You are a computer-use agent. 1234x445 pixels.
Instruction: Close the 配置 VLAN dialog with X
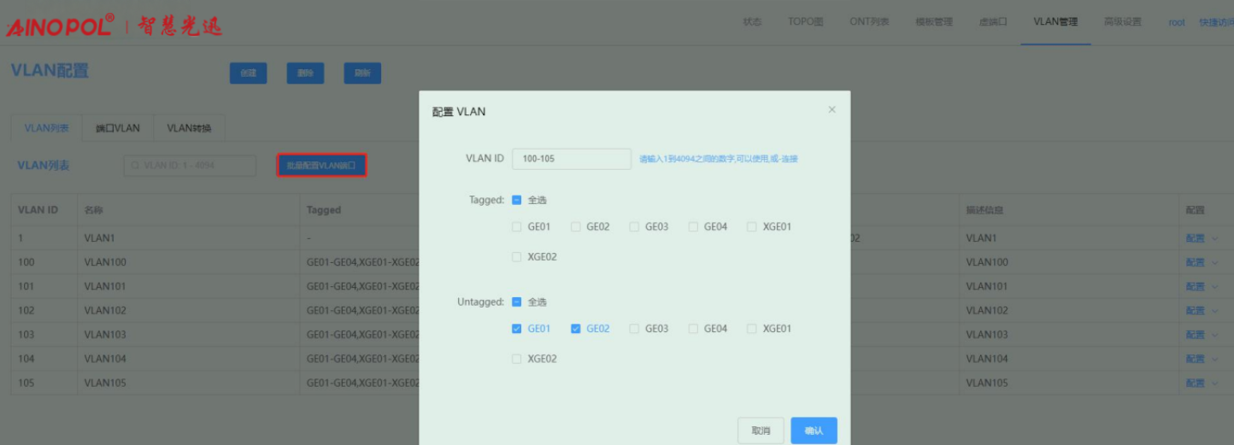[831, 110]
